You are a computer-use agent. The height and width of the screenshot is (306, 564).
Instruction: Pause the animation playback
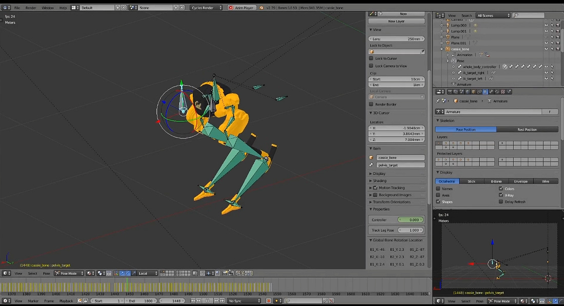208,301
